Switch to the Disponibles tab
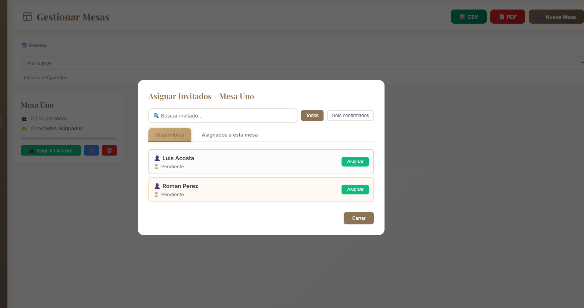The image size is (584, 308). [x=170, y=135]
